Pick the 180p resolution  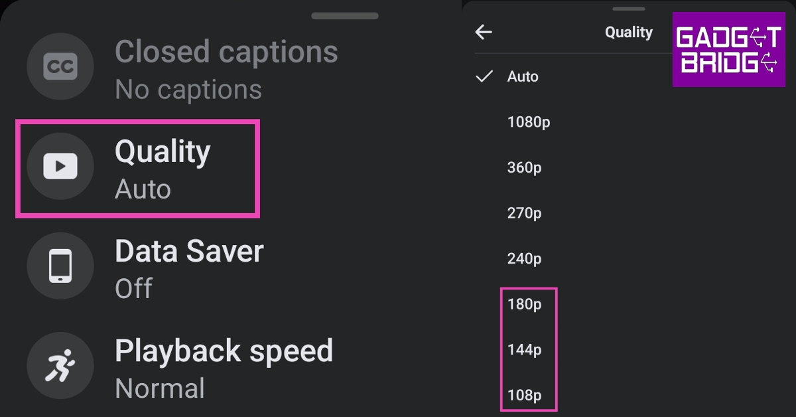(x=524, y=305)
